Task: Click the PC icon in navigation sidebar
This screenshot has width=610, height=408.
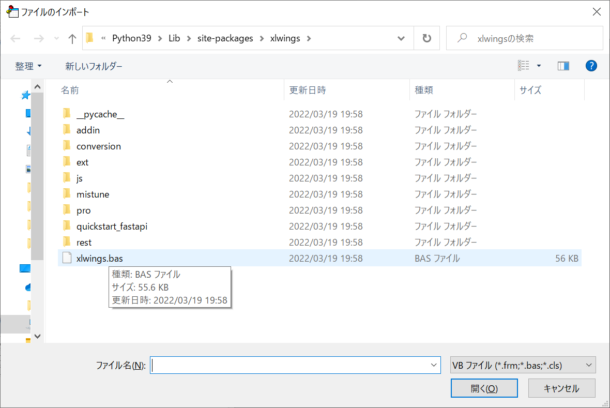Action: pos(25,268)
